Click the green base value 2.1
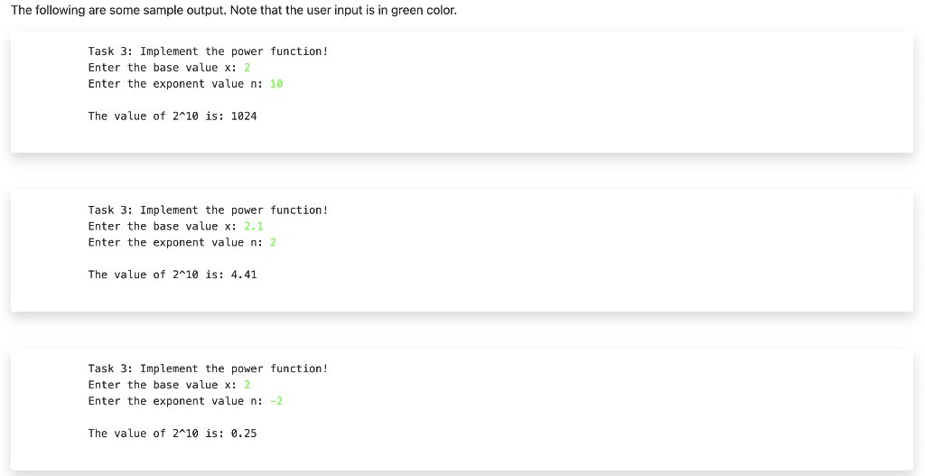This screenshot has height=476, width=925. coord(254,226)
